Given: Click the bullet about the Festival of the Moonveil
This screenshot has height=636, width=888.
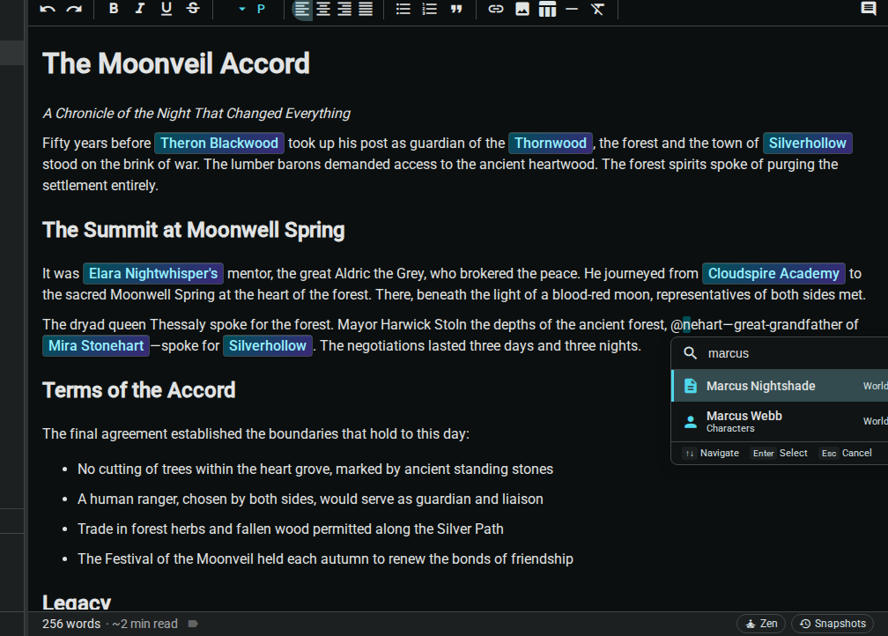Looking at the screenshot, I should click(x=326, y=559).
